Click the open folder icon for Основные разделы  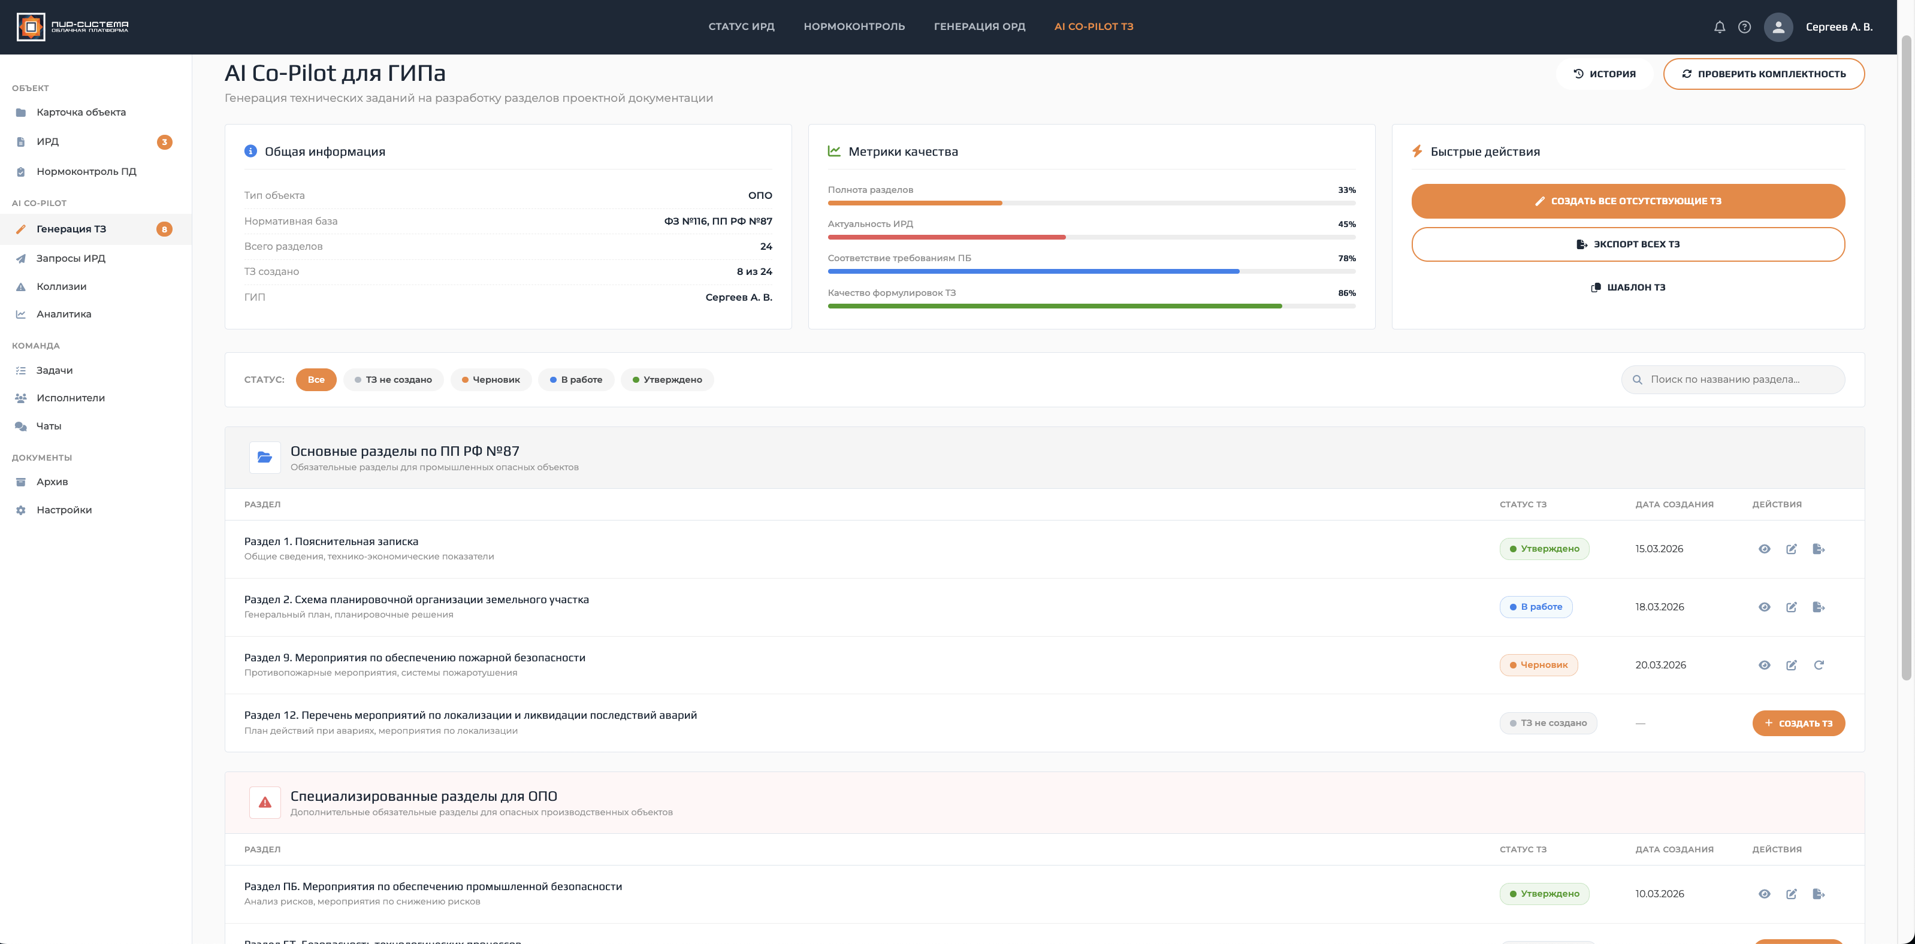[x=265, y=457]
